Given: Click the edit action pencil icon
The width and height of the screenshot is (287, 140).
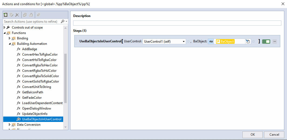Looking at the screenshot, I should click(x=12, y=15).
